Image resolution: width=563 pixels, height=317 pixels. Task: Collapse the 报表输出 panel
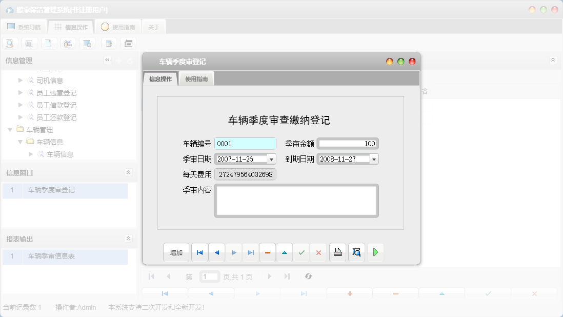click(x=128, y=239)
